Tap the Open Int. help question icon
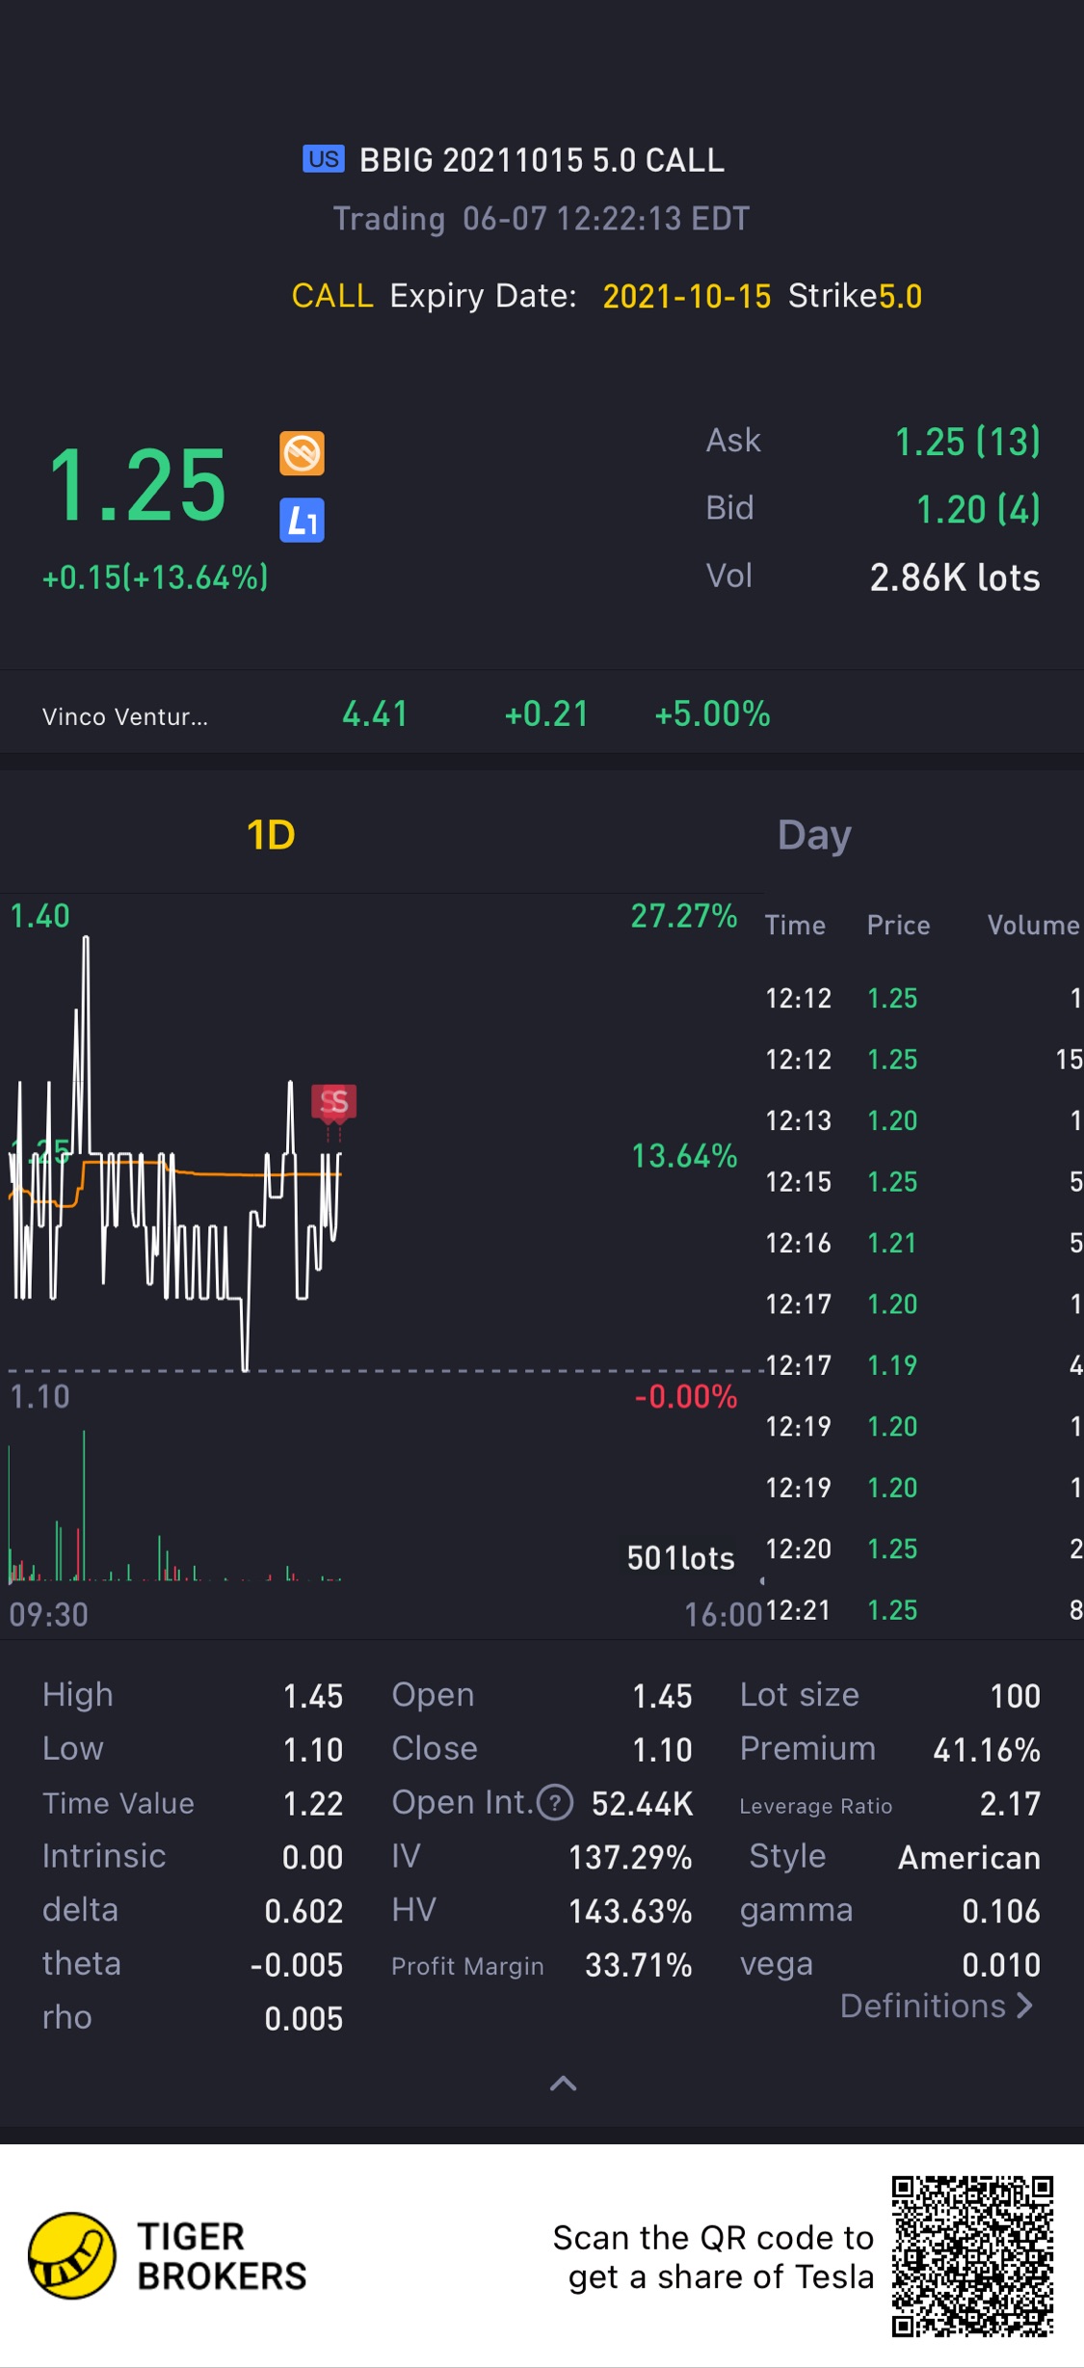The height and width of the screenshot is (2368, 1084). [555, 1802]
